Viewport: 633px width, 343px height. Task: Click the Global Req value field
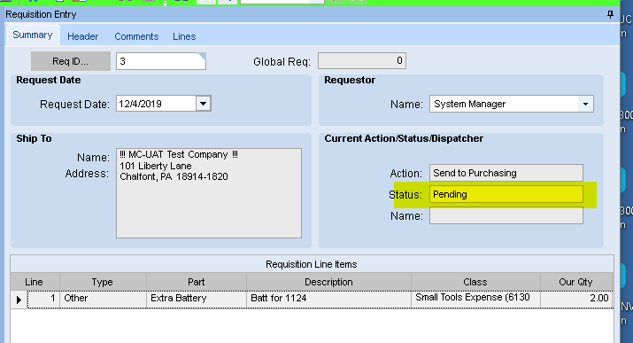tap(362, 61)
